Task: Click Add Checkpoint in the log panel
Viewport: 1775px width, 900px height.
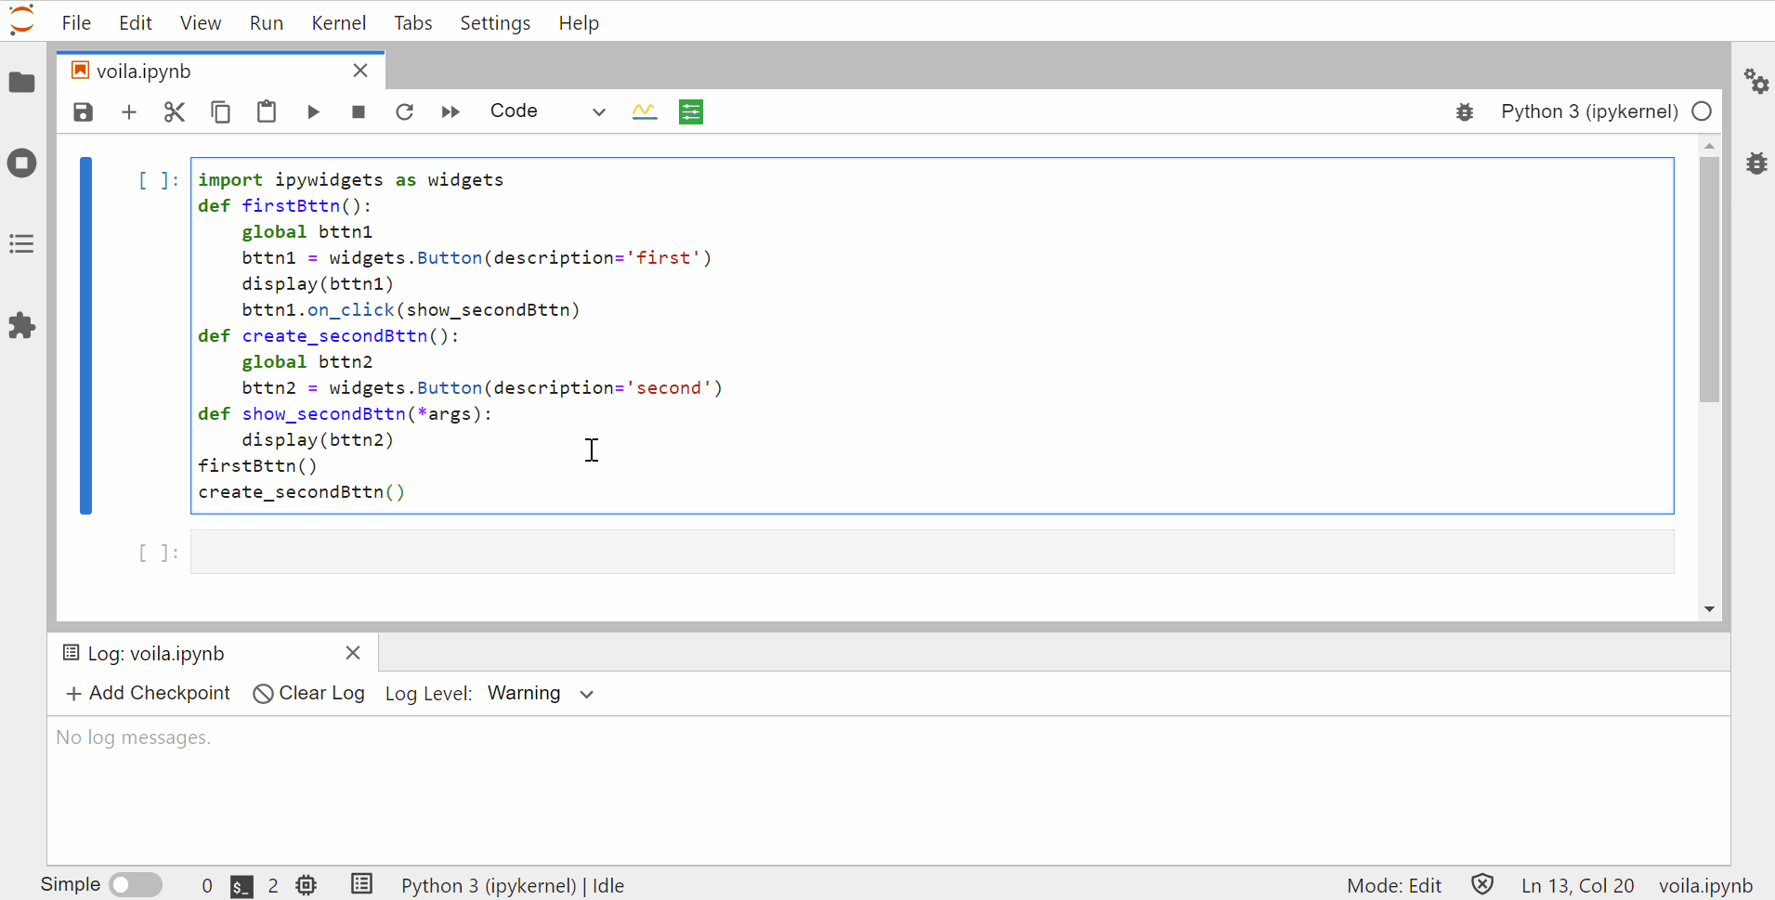Action: pos(147,693)
